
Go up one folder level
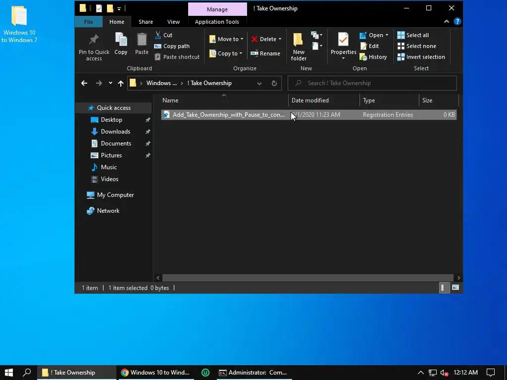click(121, 83)
